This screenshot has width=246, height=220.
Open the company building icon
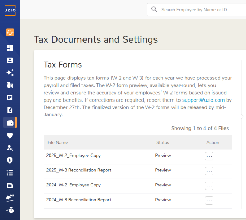[10, 85]
